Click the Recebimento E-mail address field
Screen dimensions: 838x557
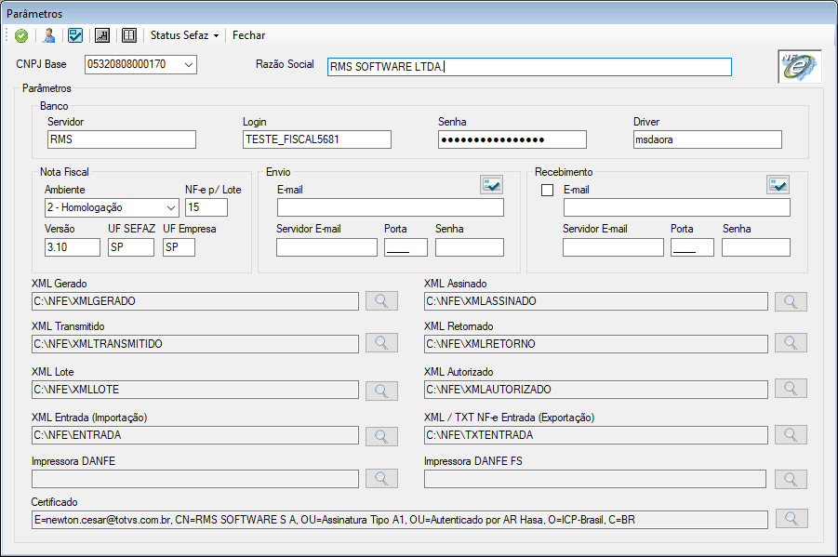(676, 207)
